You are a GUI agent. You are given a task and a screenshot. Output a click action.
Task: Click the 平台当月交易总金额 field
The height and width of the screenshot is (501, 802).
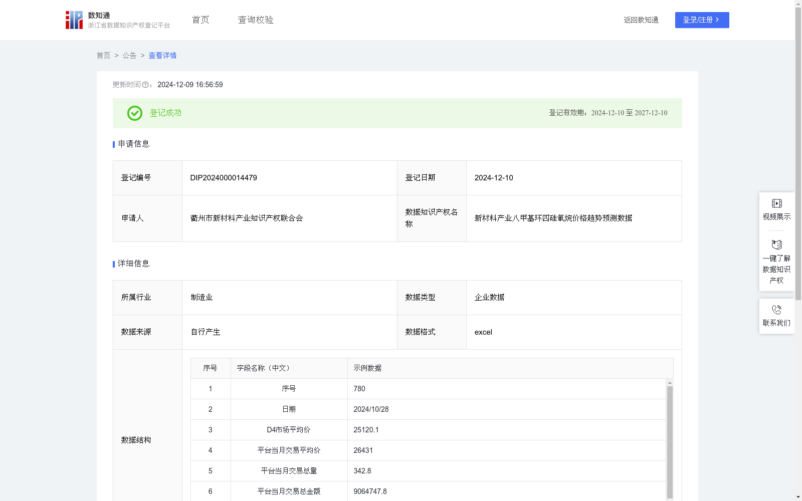point(289,491)
